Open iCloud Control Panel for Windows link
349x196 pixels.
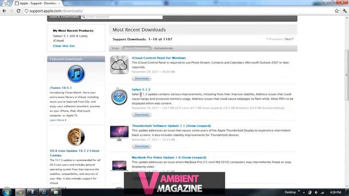pos(159,58)
